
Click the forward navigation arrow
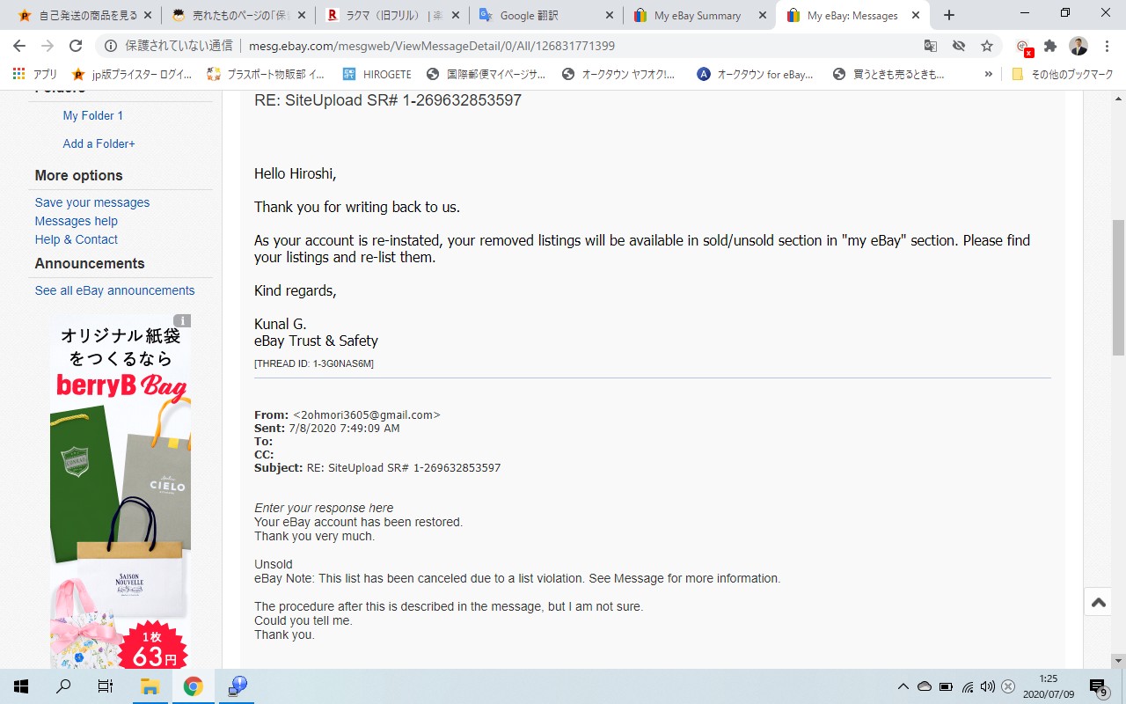[x=48, y=46]
